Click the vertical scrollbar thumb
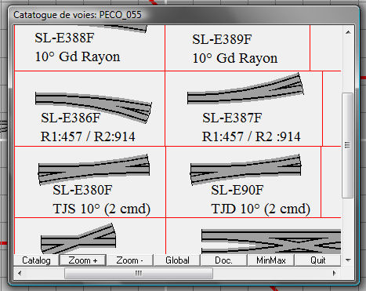 click(347, 145)
